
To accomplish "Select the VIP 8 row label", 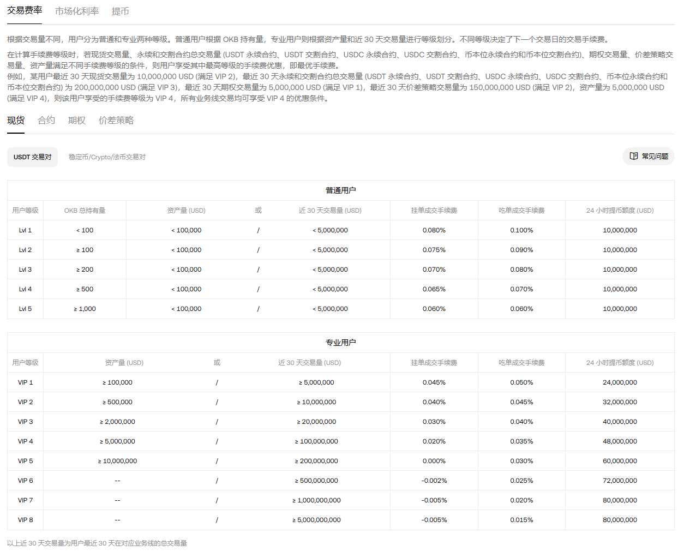I will (25, 520).
